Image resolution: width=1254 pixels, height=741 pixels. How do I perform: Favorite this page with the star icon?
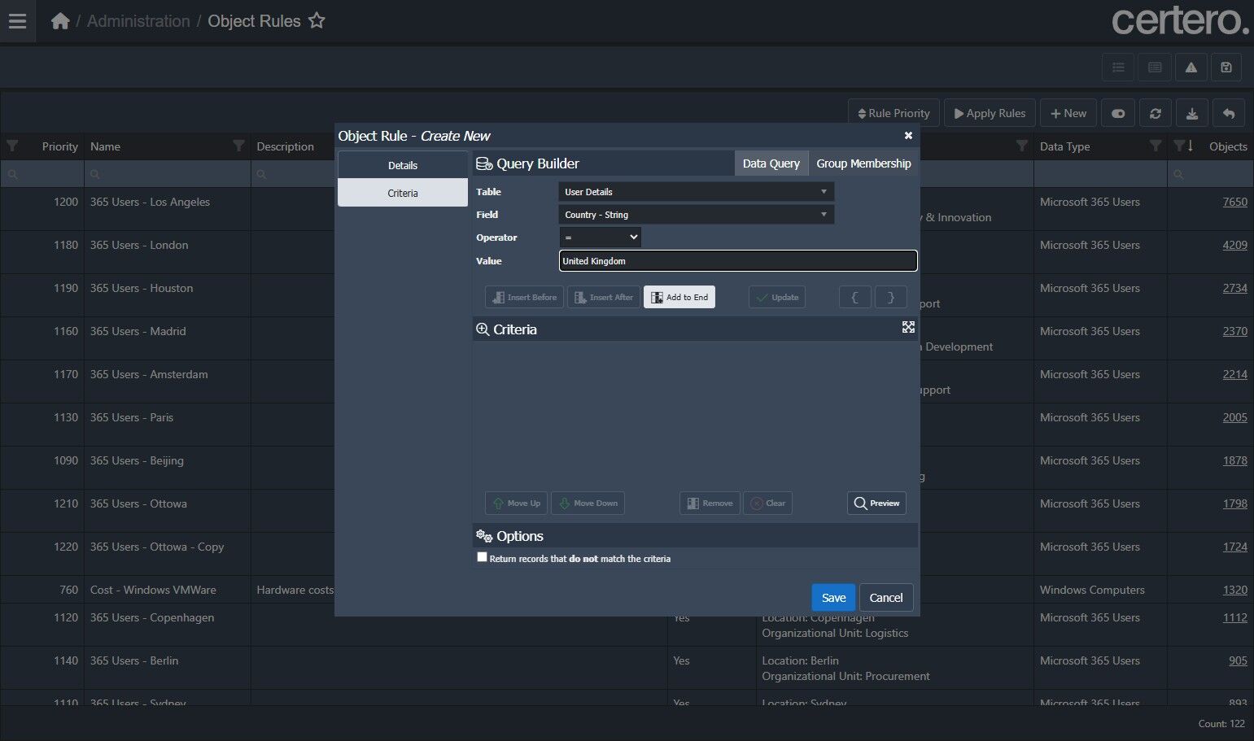317,21
